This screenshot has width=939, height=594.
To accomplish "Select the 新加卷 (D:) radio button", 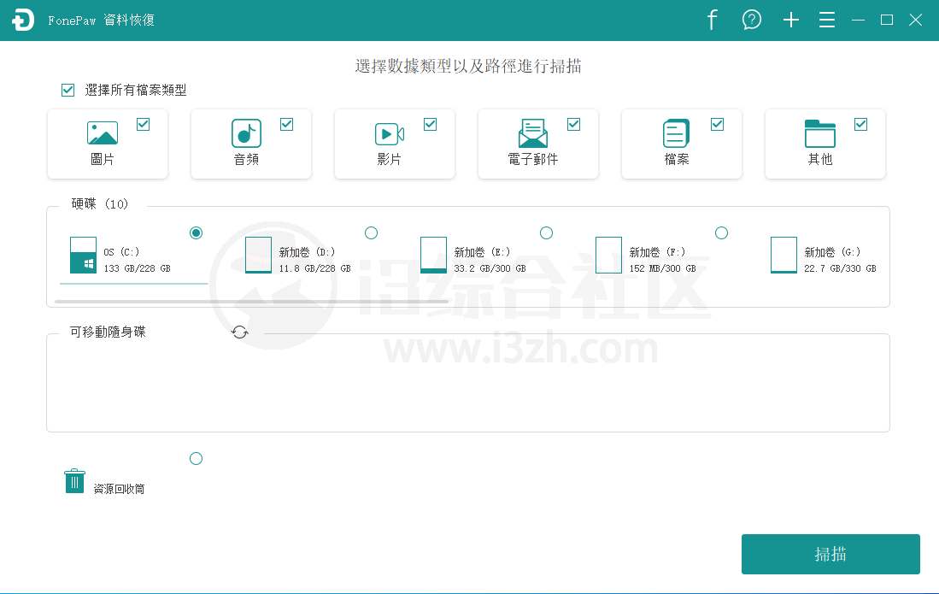I will (x=371, y=232).
